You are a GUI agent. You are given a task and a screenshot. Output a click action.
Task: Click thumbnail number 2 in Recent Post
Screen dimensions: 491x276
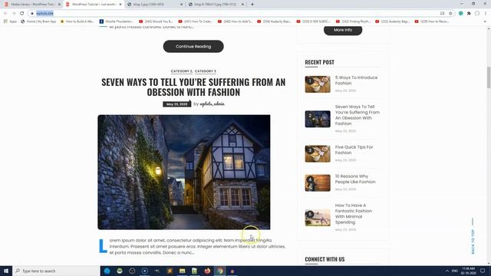tap(318, 119)
